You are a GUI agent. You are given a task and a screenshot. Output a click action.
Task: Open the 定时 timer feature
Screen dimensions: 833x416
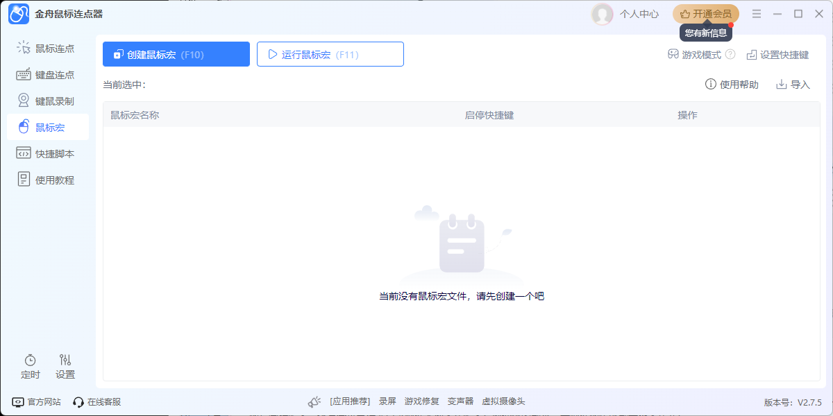point(30,365)
